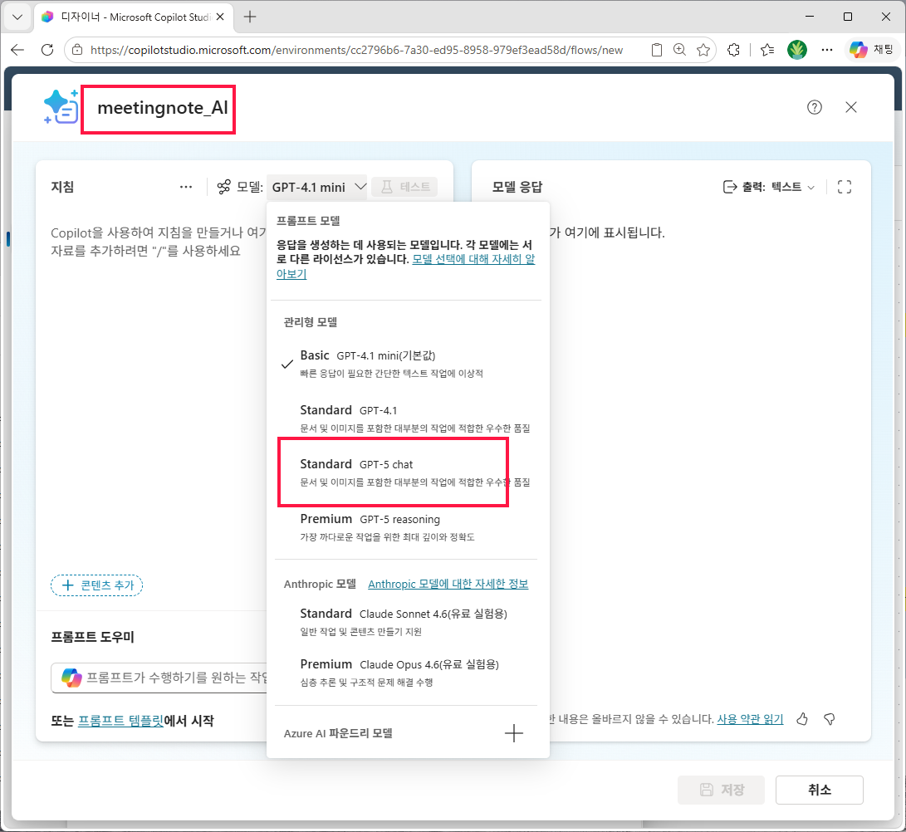Click the browser back arrow
Image resolution: width=906 pixels, height=832 pixels.
(x=17, y=50)
